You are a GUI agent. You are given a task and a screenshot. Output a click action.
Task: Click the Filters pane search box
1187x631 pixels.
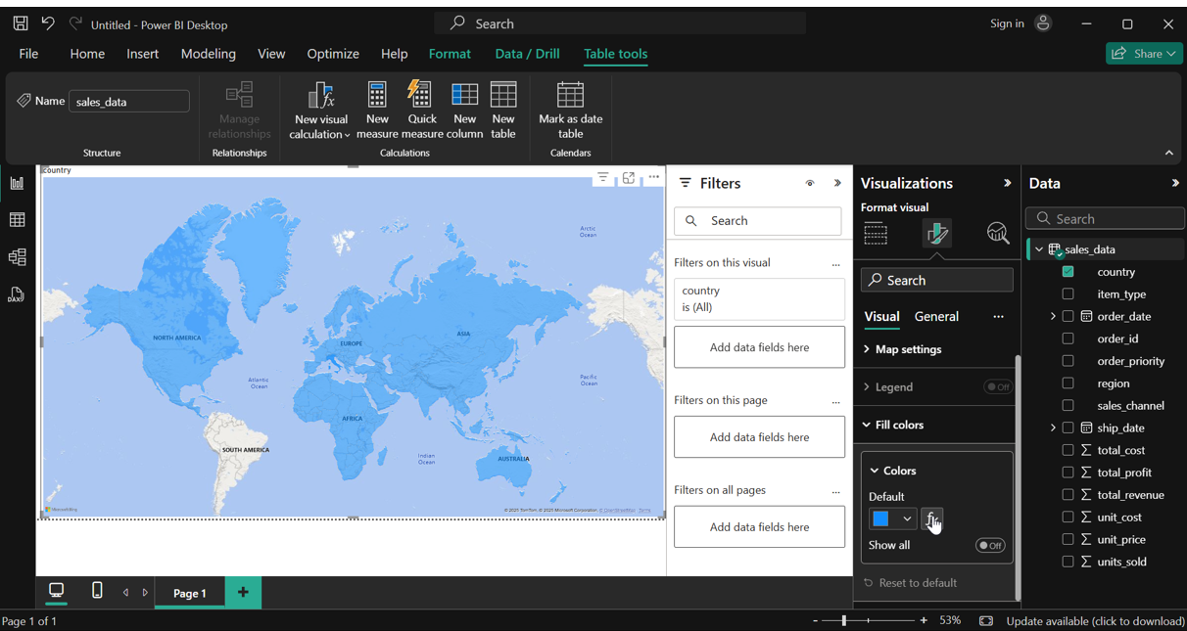pos(757,221)
